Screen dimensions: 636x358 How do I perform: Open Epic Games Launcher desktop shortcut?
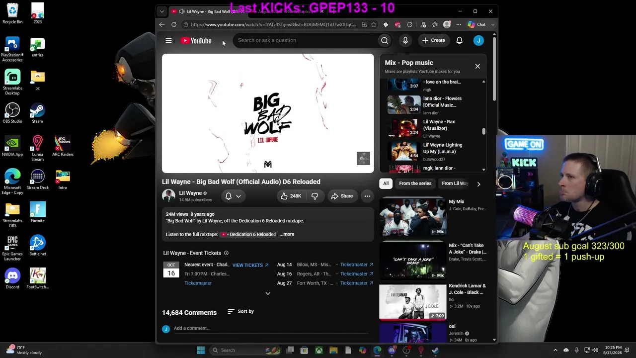coord(12,248)
